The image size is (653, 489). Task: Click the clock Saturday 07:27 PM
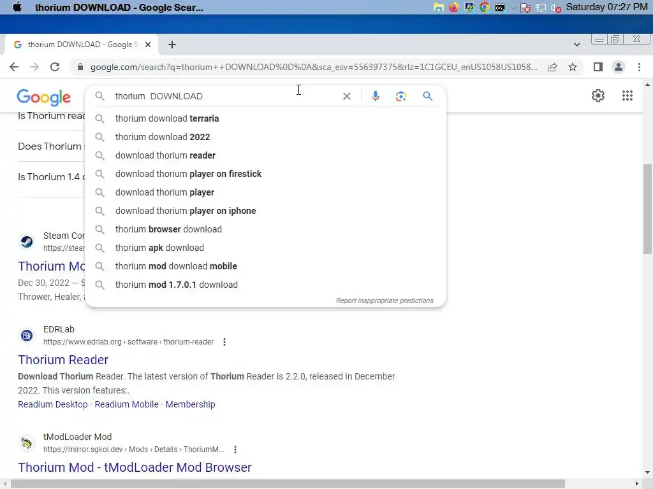pos(607,7)
